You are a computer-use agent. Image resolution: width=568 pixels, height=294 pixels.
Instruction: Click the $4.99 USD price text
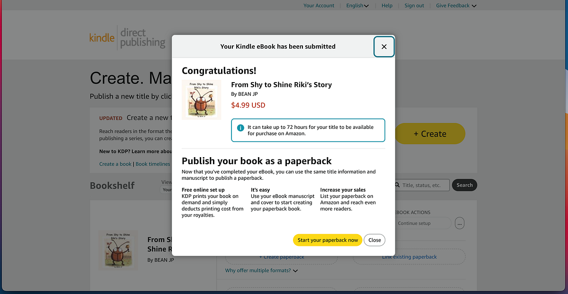(248, 105)
